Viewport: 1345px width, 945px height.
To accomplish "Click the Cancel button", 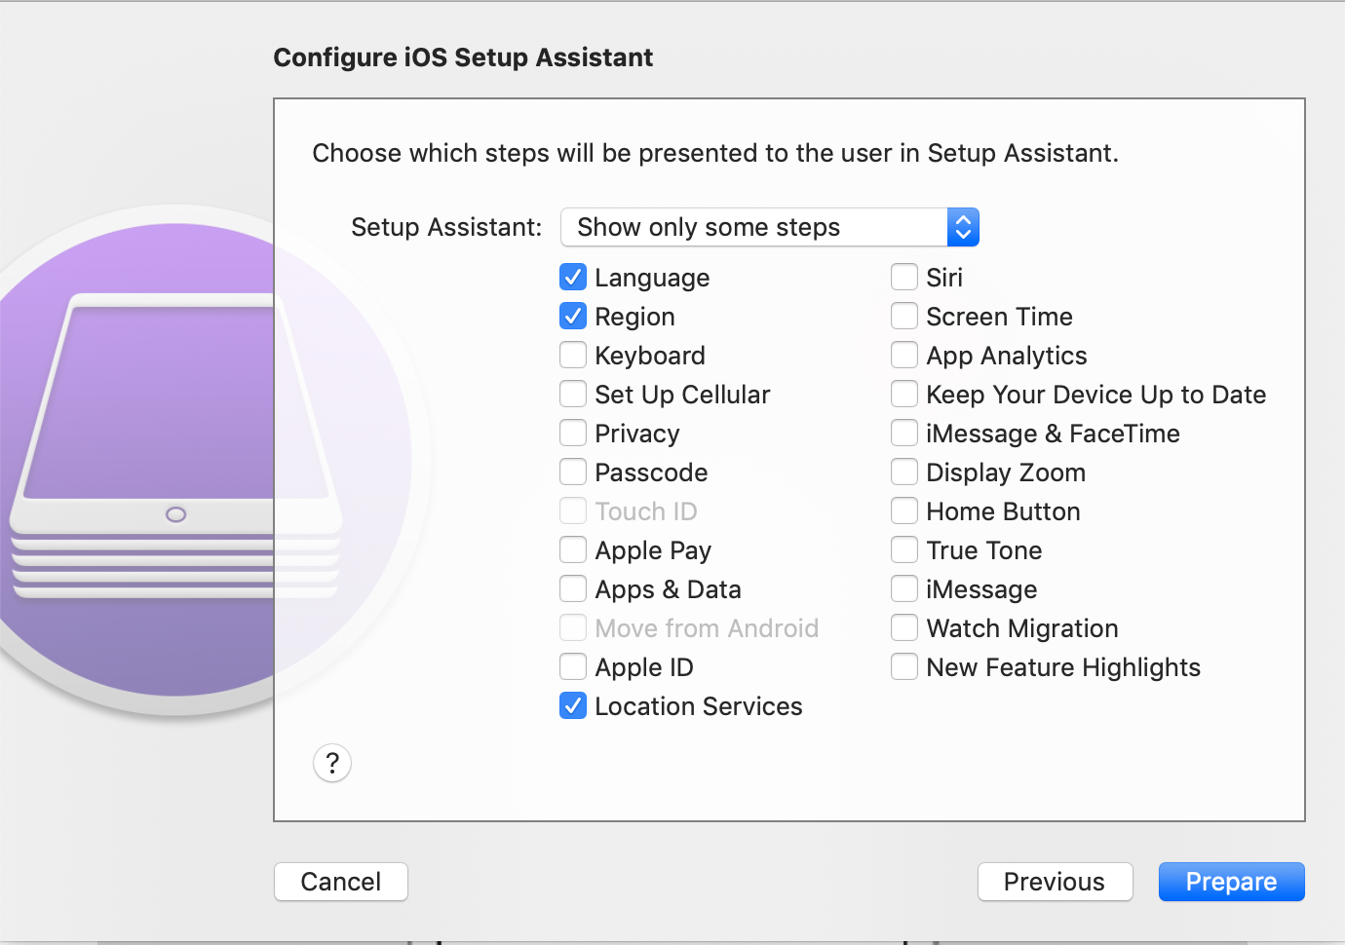I will (341, 882).
